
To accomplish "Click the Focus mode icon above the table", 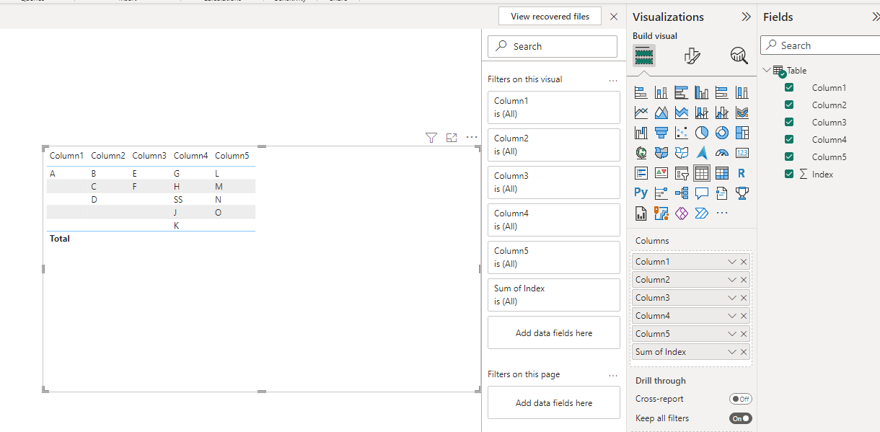I will 452,138.
